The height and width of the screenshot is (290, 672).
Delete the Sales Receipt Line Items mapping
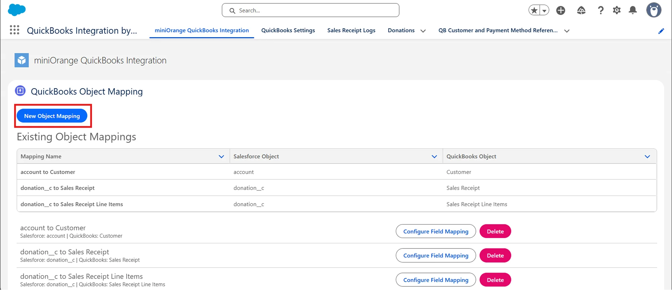pyautogui.click(x=495, y=280)
